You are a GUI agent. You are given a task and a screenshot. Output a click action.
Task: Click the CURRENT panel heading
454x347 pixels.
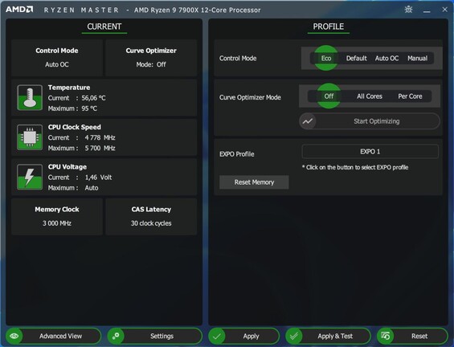[x=104, y=27]
